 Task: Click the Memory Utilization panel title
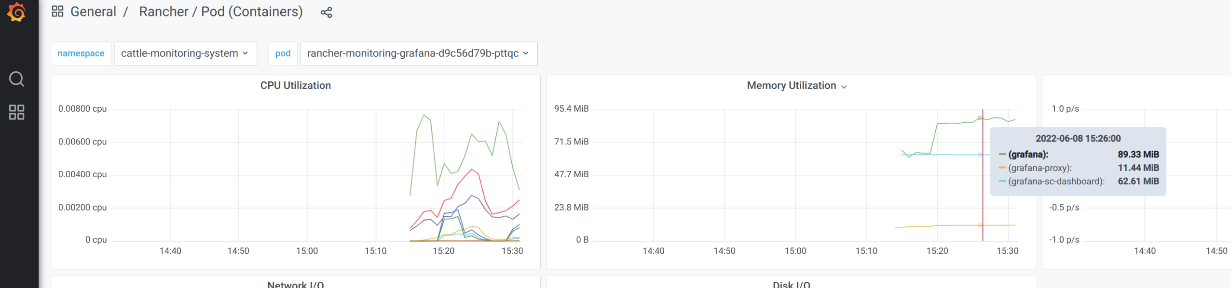[791, 85]
